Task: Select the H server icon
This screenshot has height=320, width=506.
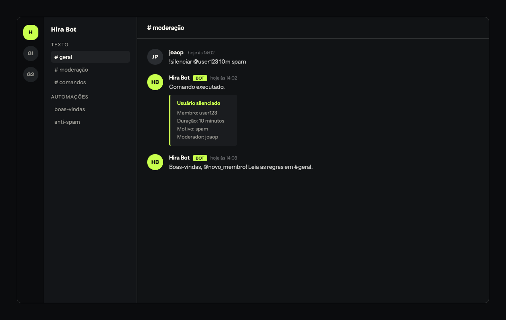Action: point(31,32)
